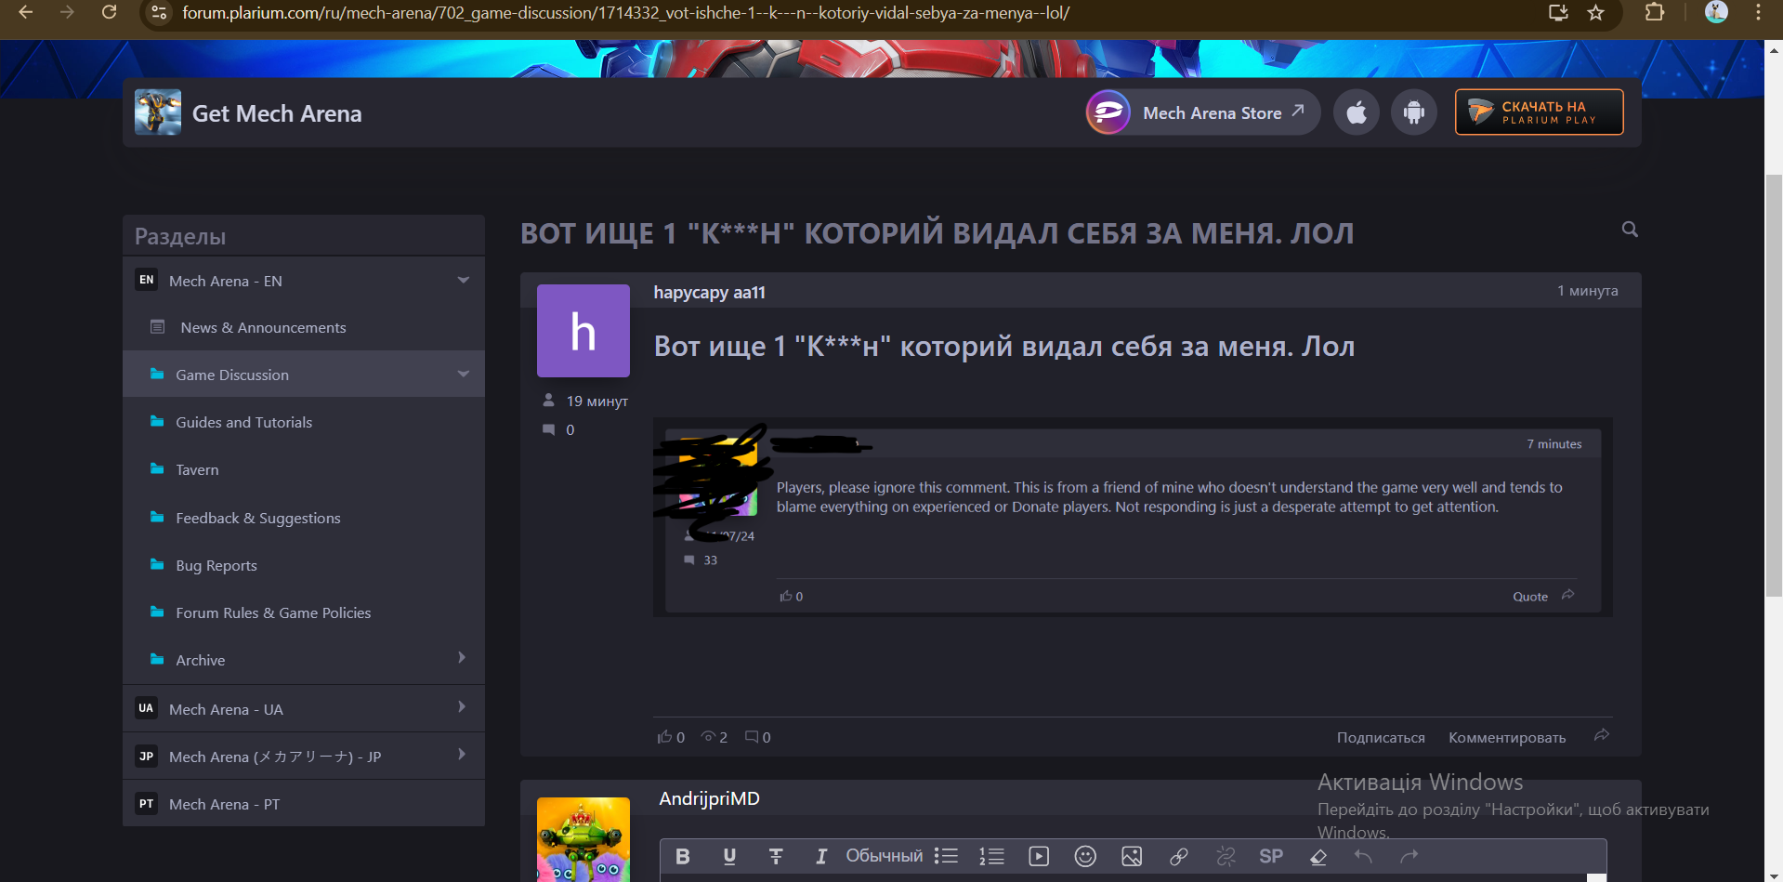
Task: Remove link with the unlink icon
Action: tap(1226, 856)
